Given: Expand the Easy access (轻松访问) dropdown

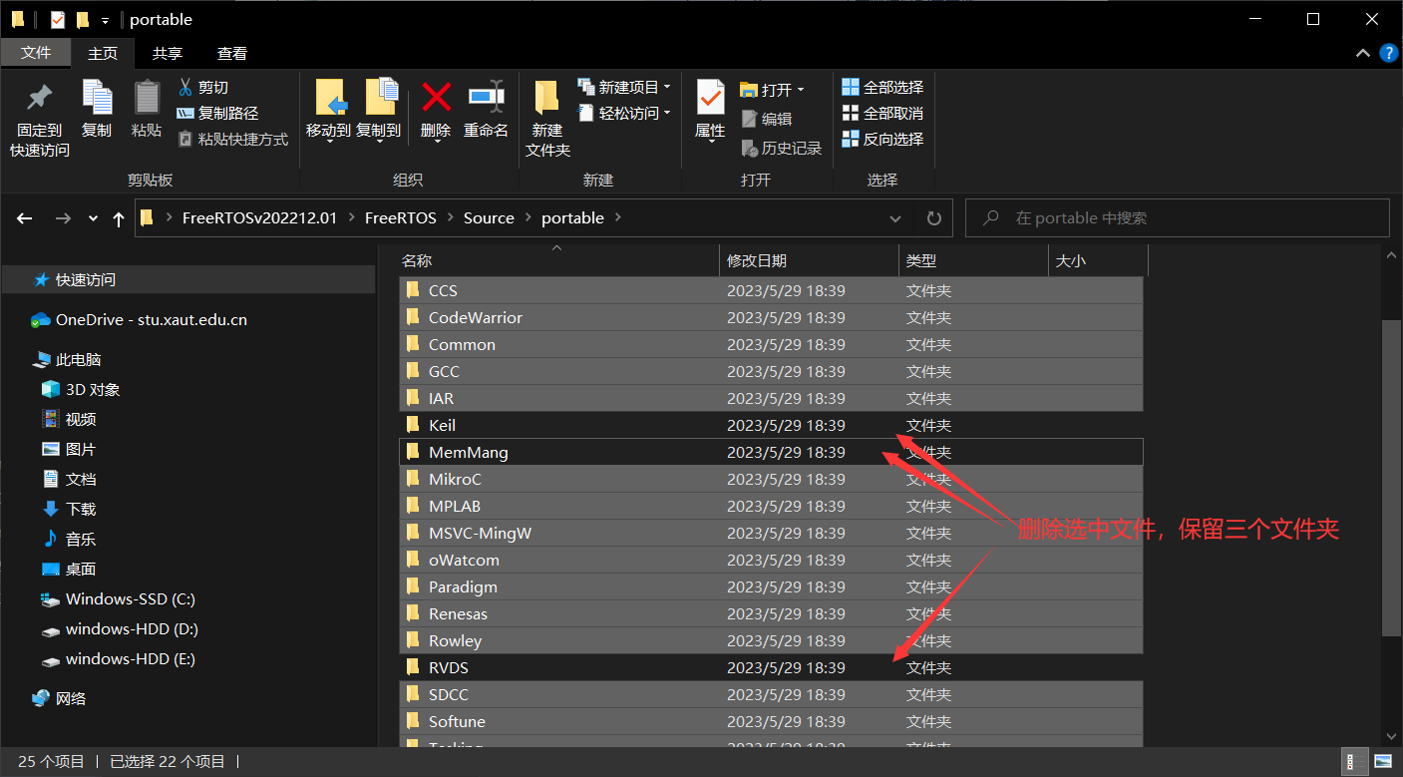Looking at the screenshot, I should [667, 114].
